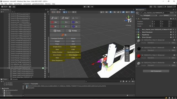The height and width of the screenshot is (99, 177).
Task: Toggle the scene audio icon
Action: tap(115, 12)
